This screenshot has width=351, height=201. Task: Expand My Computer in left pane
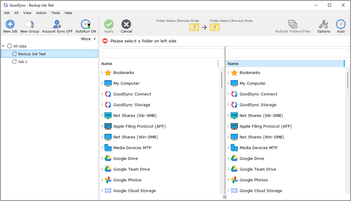point(102,83)
